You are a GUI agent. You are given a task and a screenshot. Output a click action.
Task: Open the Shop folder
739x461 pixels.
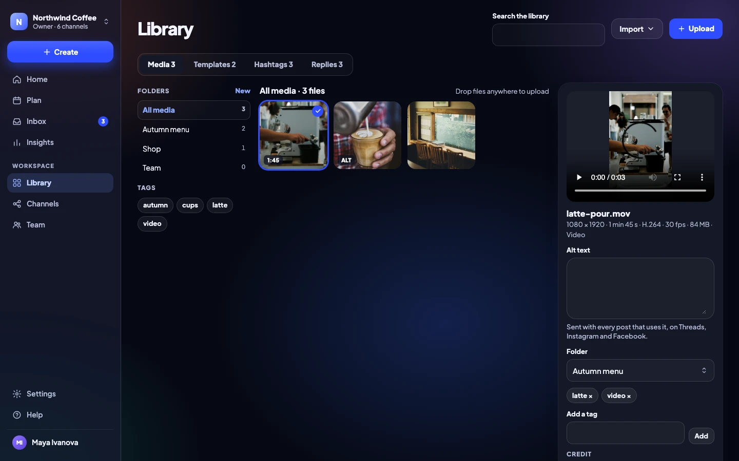coord(193,149)
